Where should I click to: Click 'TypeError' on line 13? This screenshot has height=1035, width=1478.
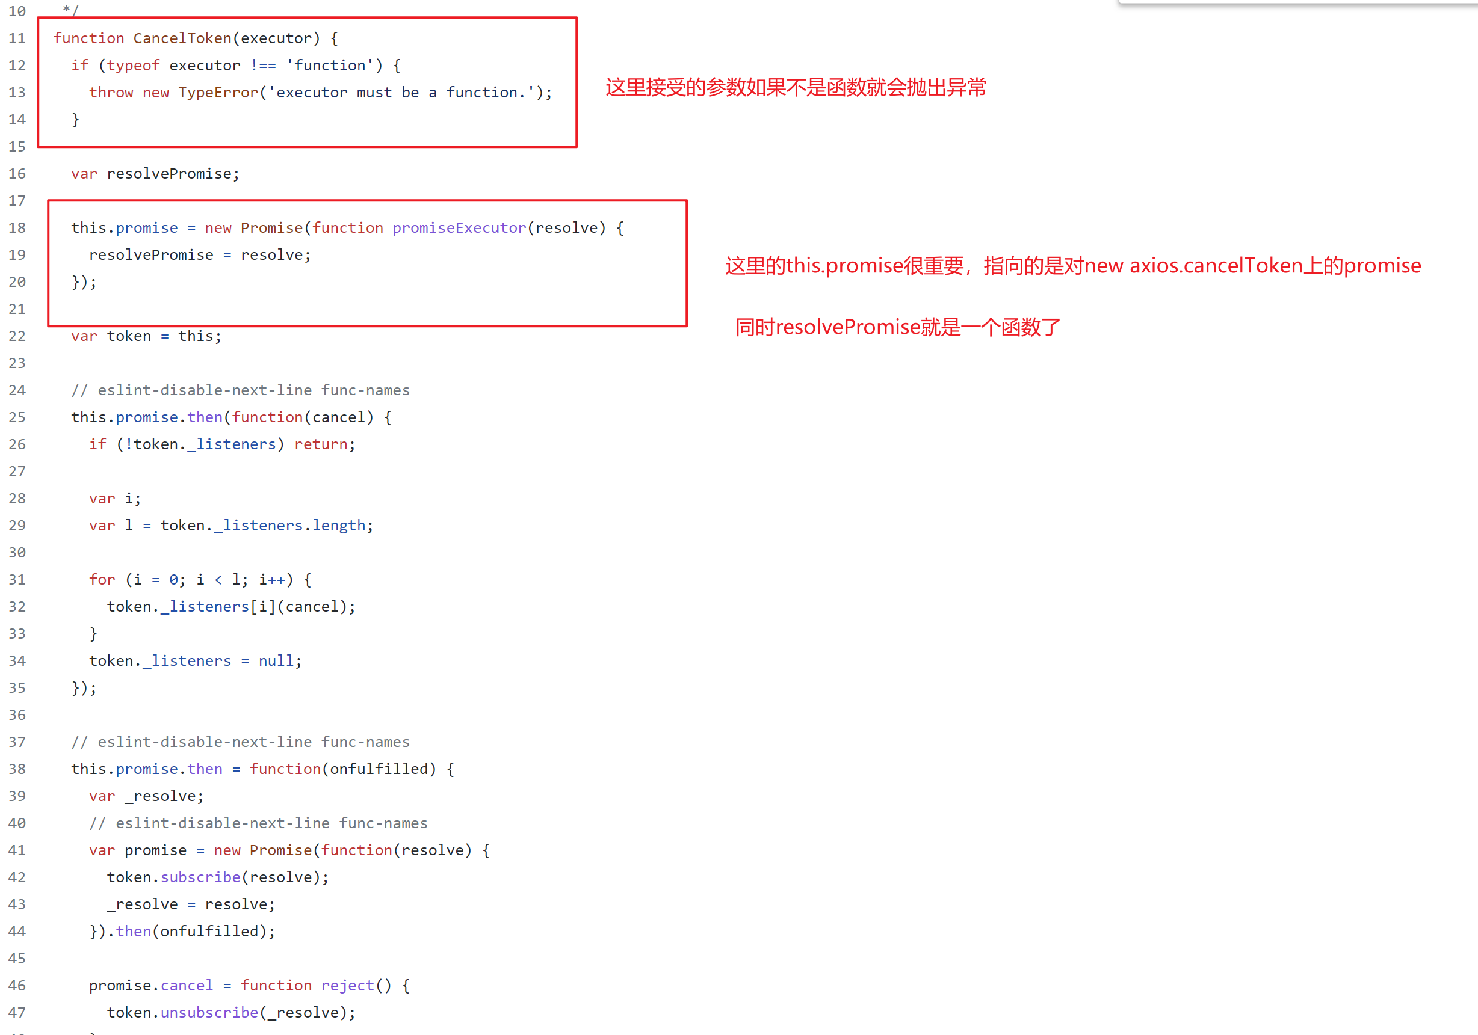point(218,93)
